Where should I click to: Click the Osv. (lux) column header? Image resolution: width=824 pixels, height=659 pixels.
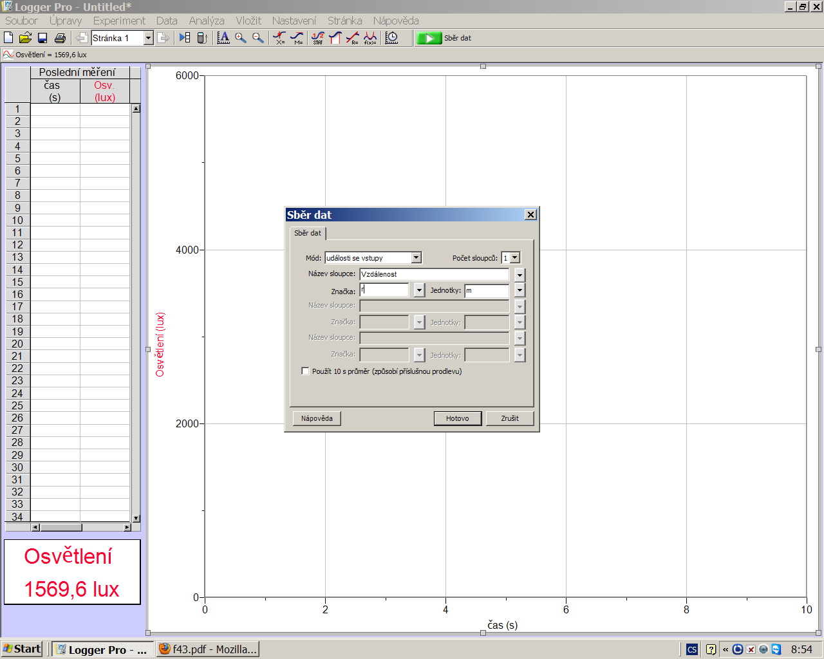pyautogui.click(x=105, y=91)
